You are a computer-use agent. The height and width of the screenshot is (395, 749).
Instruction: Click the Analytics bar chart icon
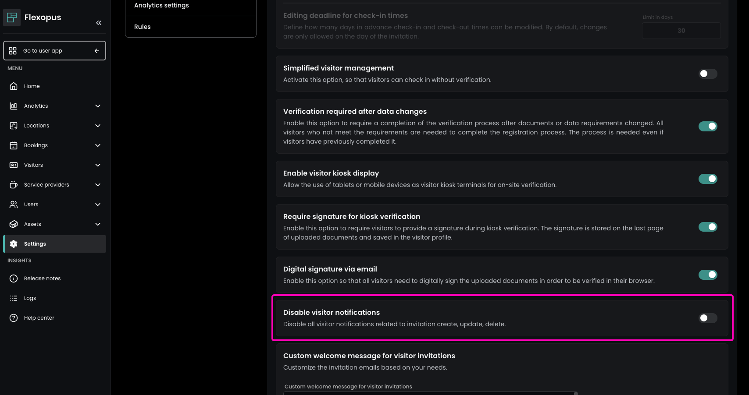coord(14,106)
